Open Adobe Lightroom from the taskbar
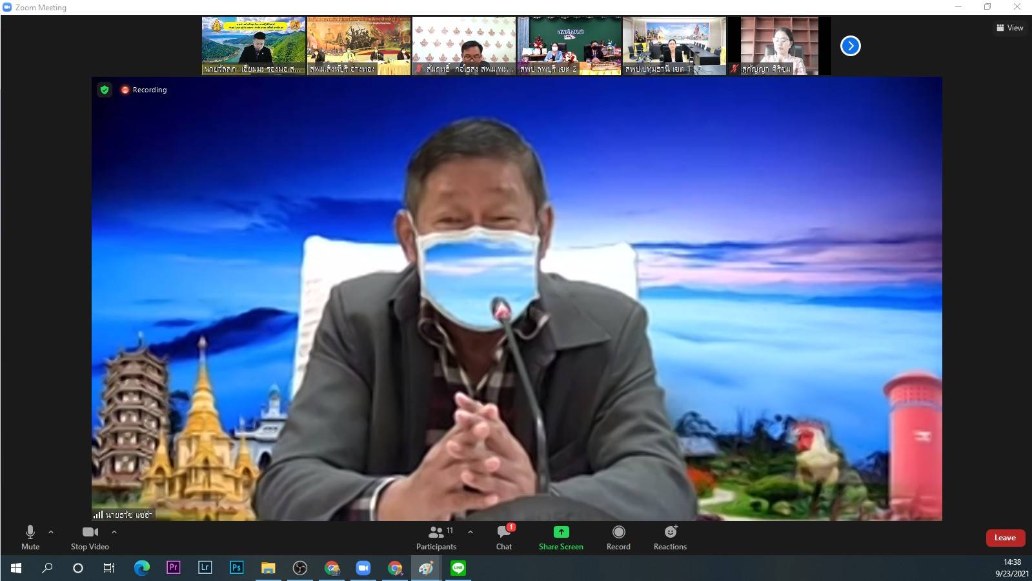 click(x=205, y=567)
